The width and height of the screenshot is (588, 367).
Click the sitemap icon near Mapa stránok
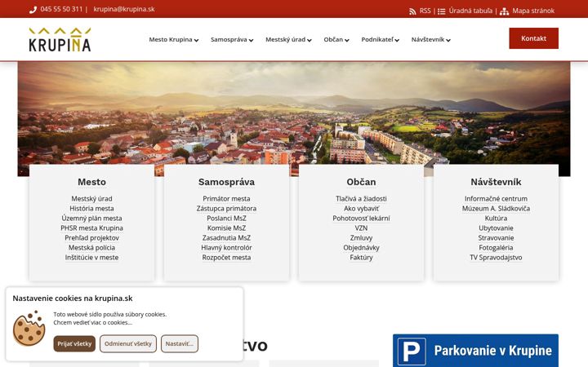(505, 11)
